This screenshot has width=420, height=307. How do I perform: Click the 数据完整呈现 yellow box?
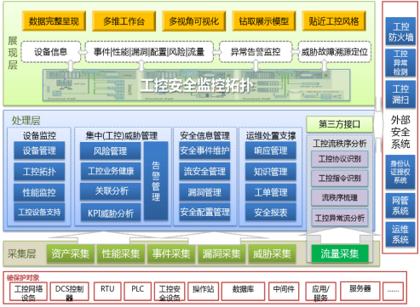tap(54, 21)
